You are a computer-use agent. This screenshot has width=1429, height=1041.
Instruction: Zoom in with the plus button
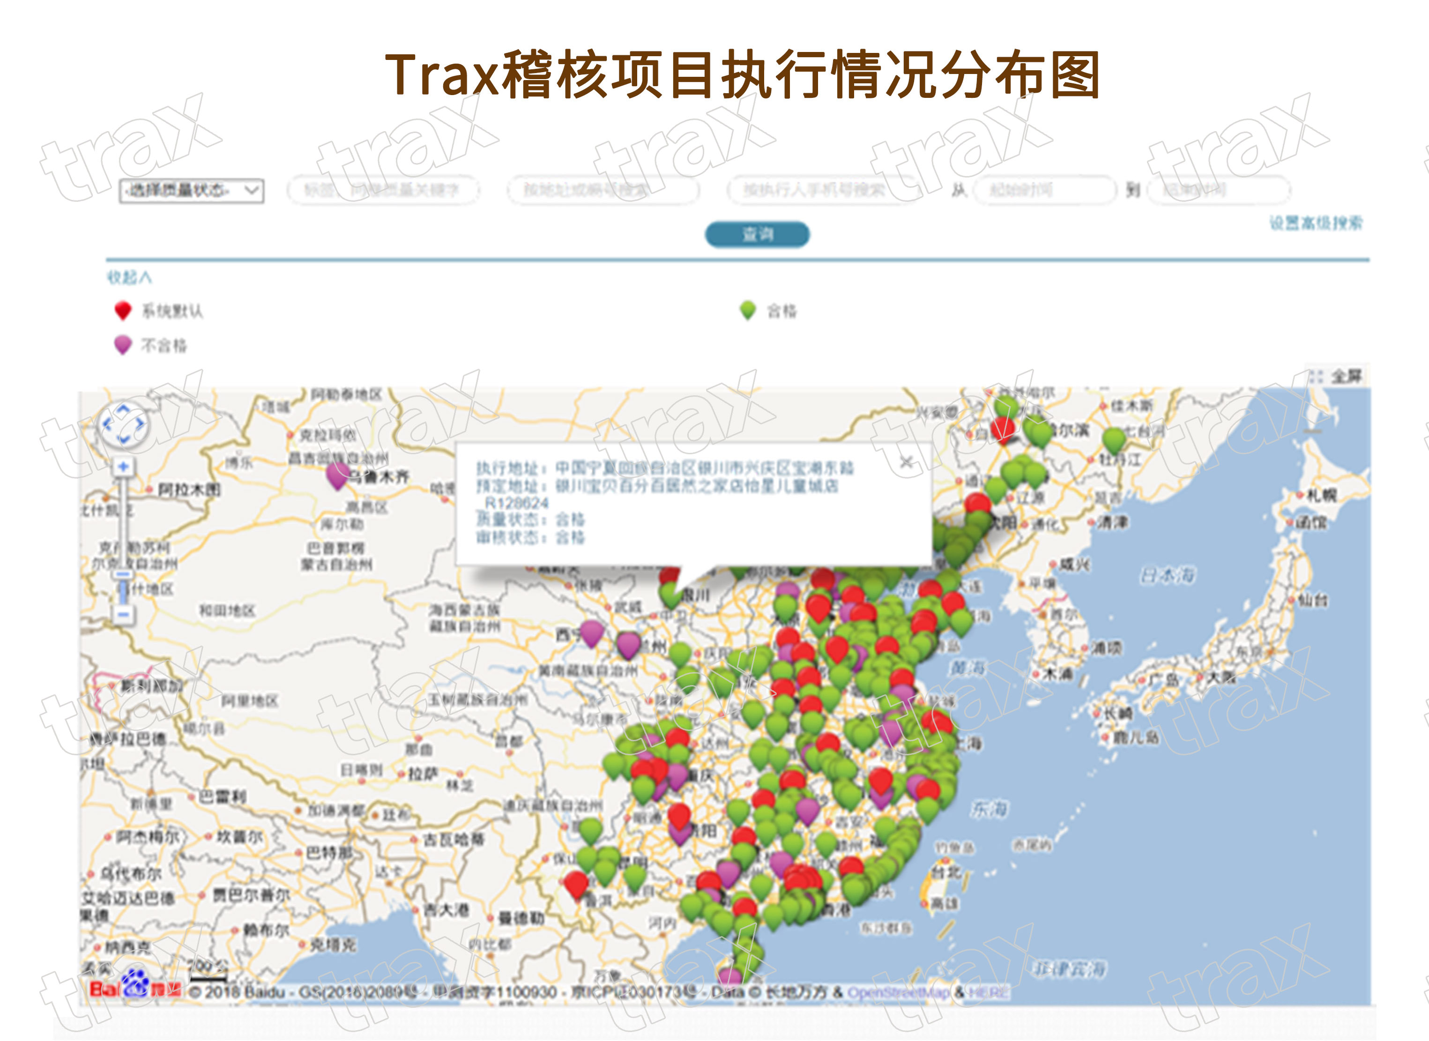point(123,467)
